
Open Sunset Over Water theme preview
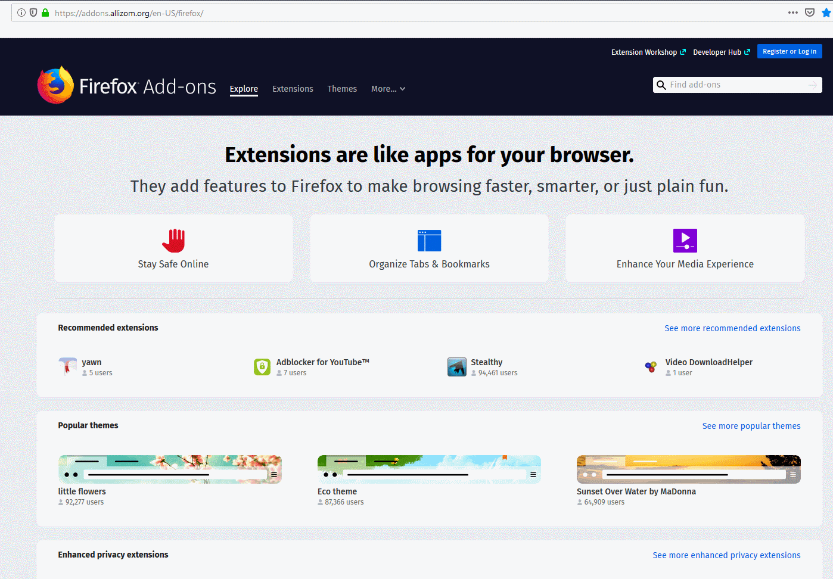tap(689, 469)
